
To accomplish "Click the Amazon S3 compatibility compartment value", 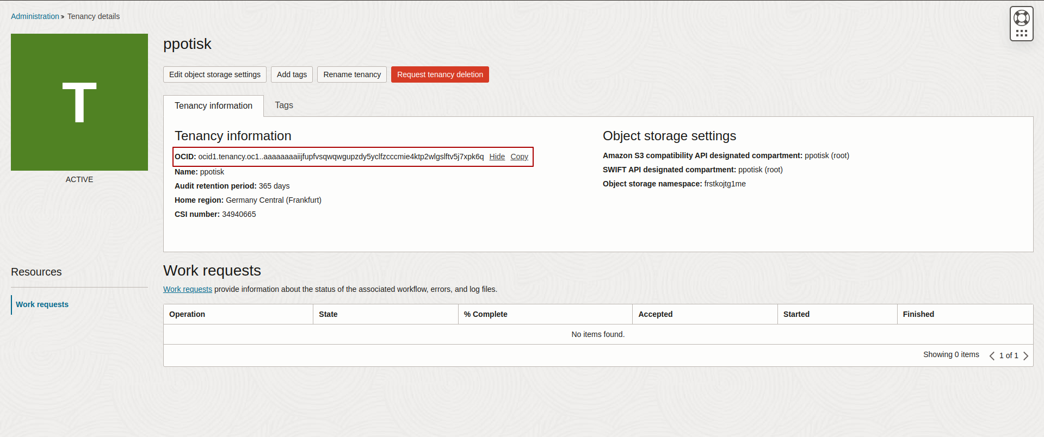I will click(x=827, y=155).
